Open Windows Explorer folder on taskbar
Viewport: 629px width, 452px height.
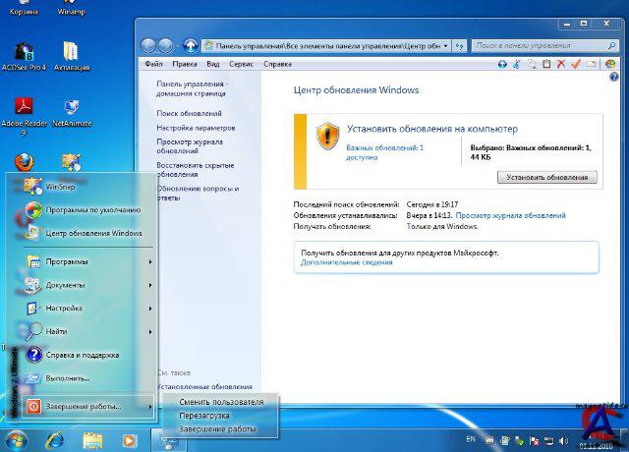coord(91,439)
